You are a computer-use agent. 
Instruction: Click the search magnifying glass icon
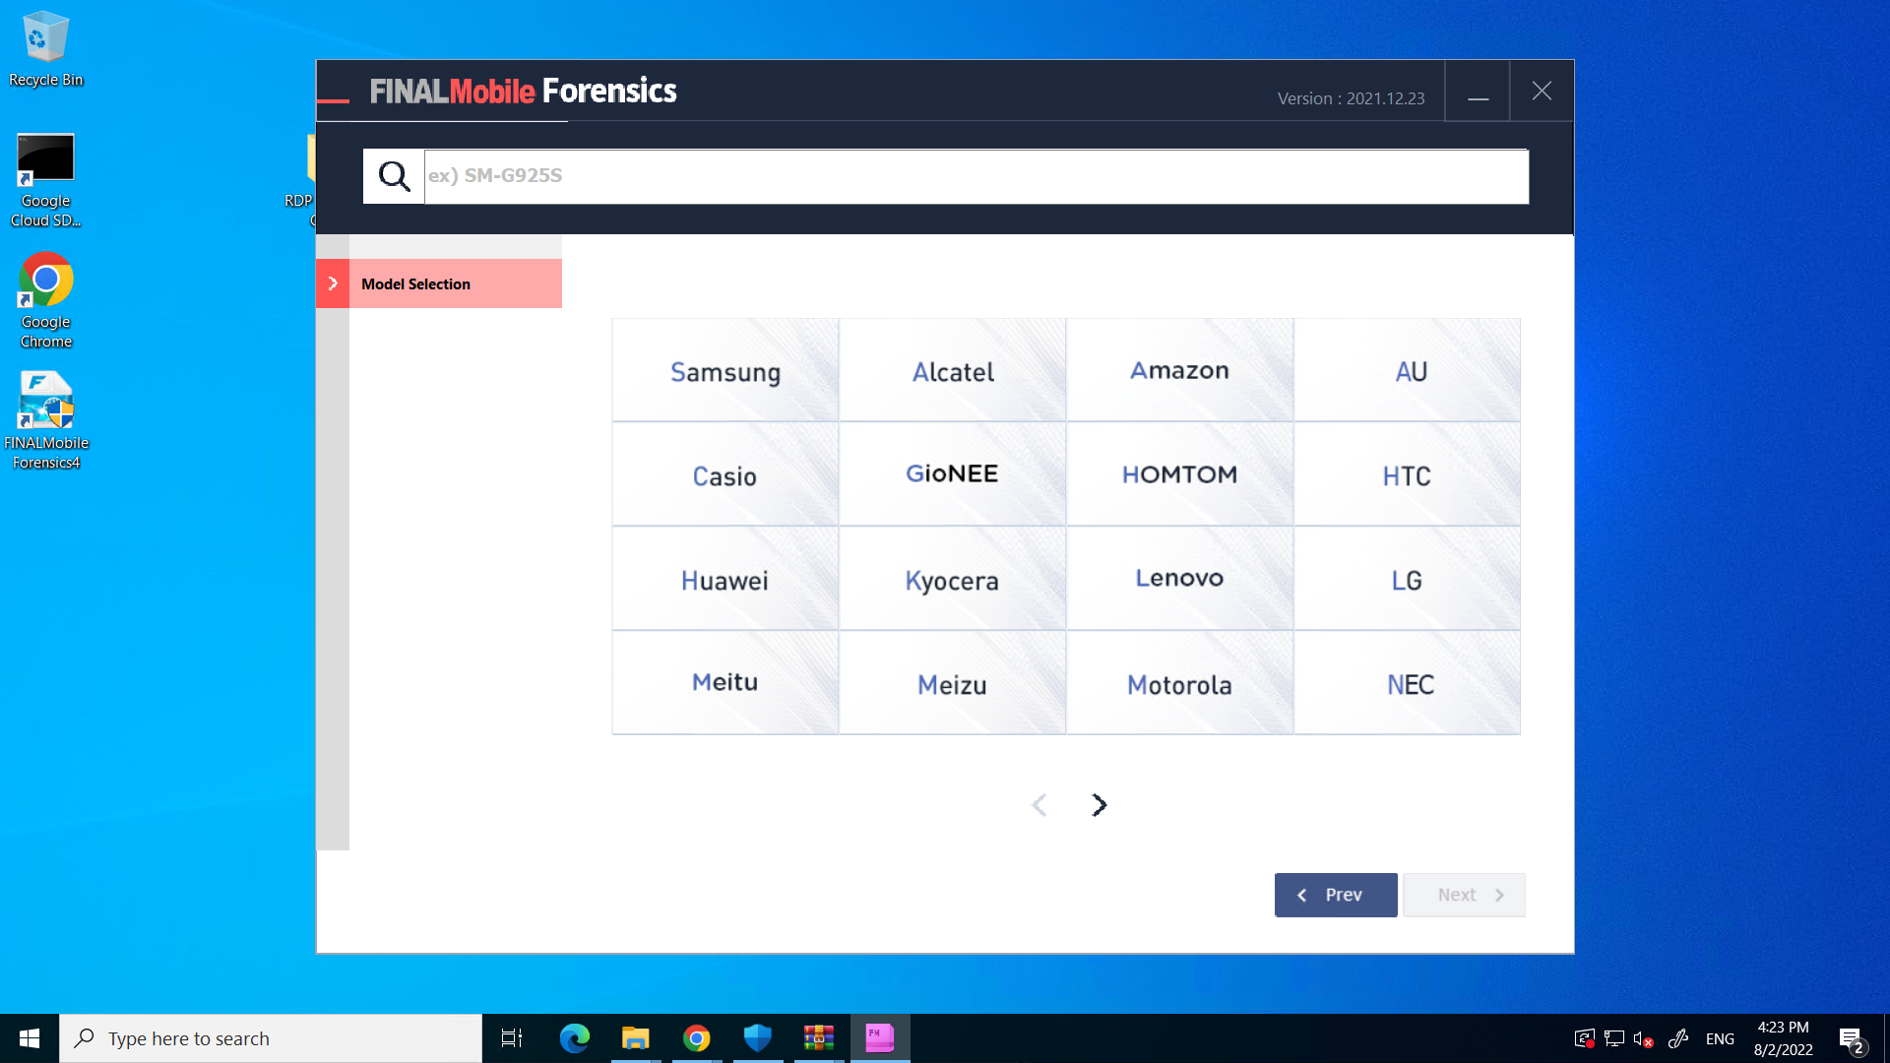coord(394,175)
